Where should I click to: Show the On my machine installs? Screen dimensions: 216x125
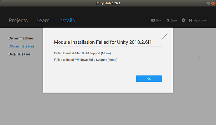click(x=21, y=38)
